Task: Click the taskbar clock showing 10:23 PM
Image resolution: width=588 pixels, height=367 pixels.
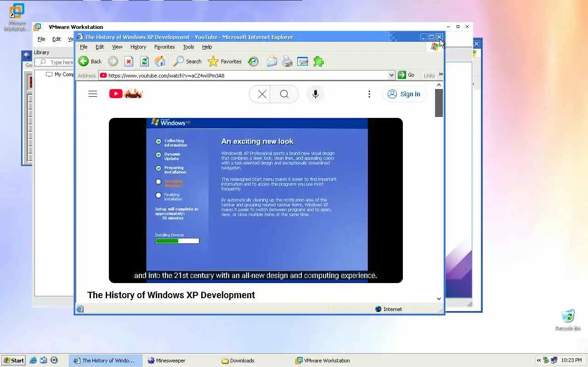Action: pyautogui.click(x=571, y=360)
